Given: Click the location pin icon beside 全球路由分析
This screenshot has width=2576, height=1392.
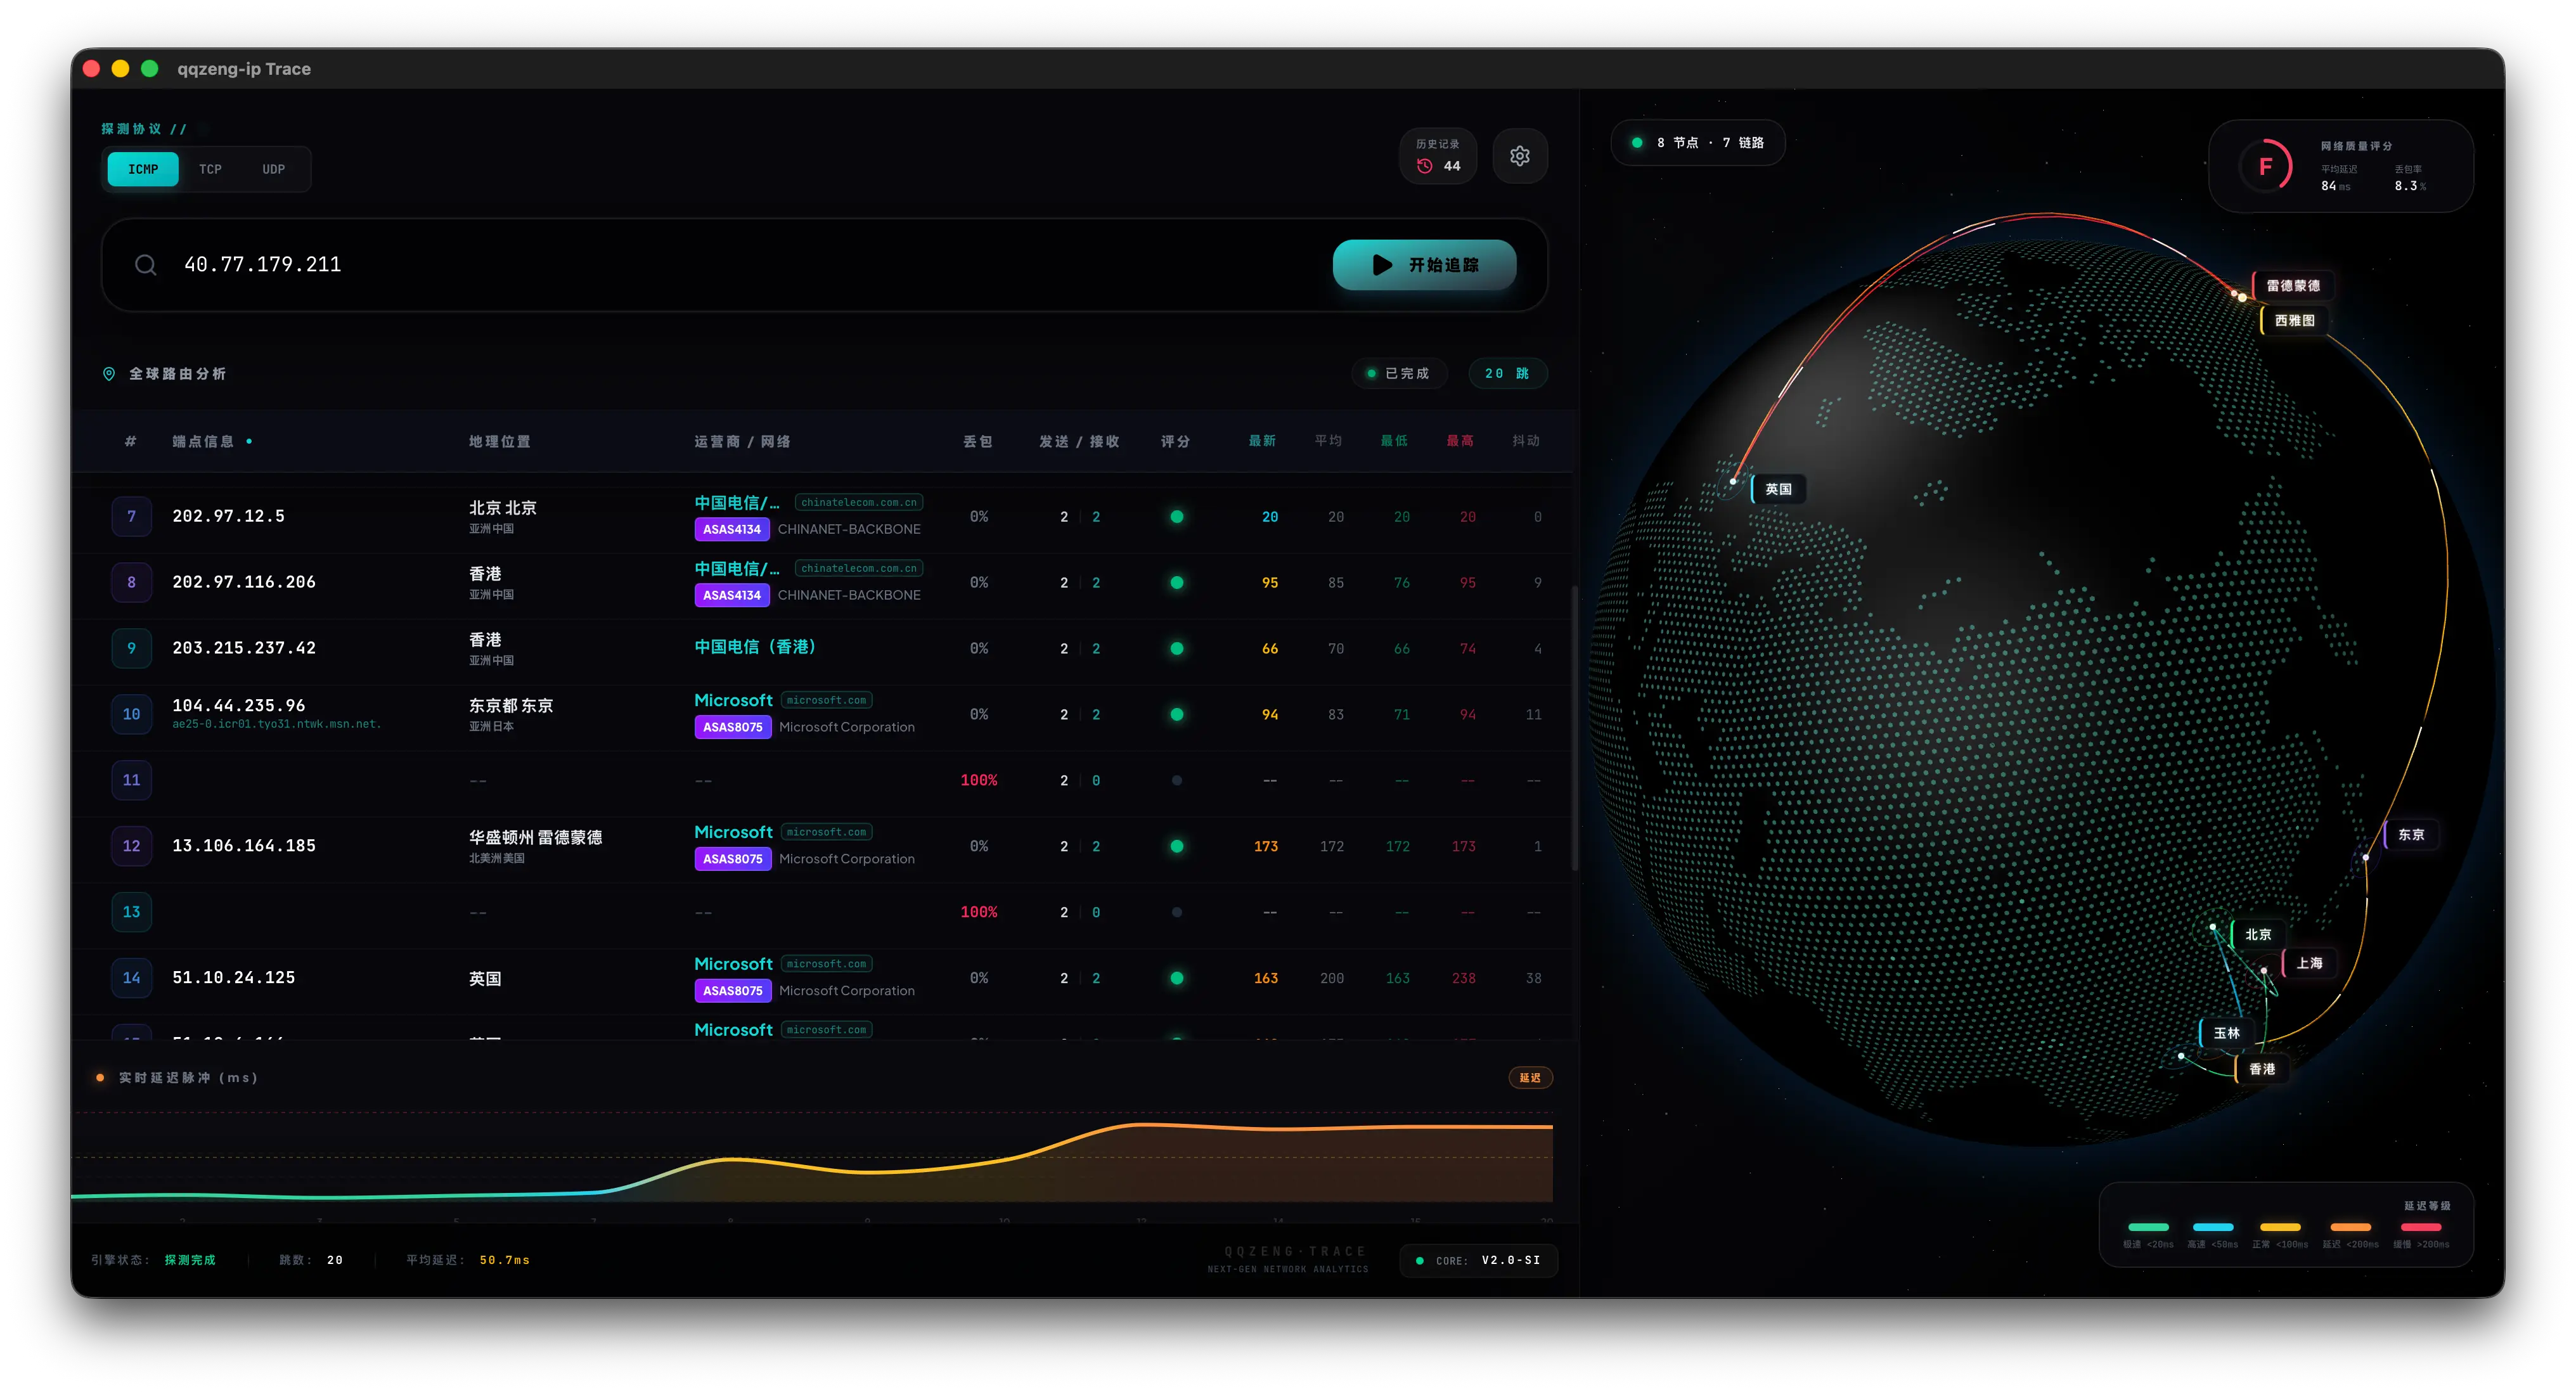Looking at the screenshot, I should [109, 374].
